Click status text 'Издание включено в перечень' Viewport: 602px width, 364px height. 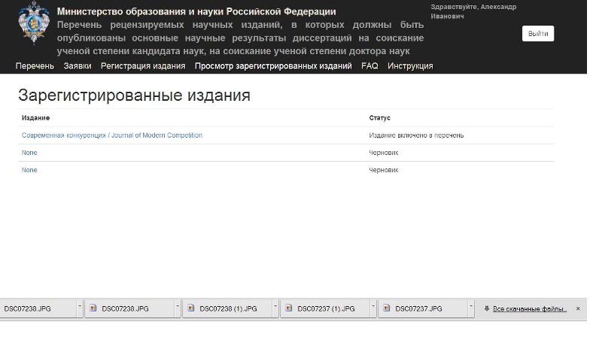[416, 135]
